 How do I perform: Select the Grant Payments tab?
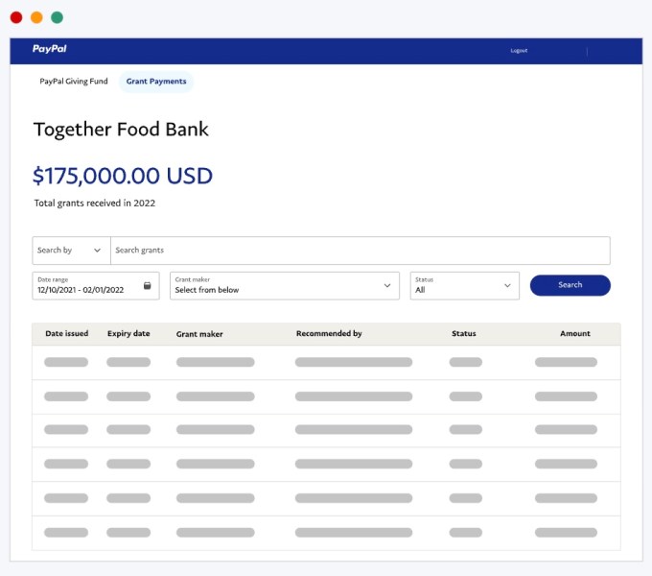tap(156, 82)
